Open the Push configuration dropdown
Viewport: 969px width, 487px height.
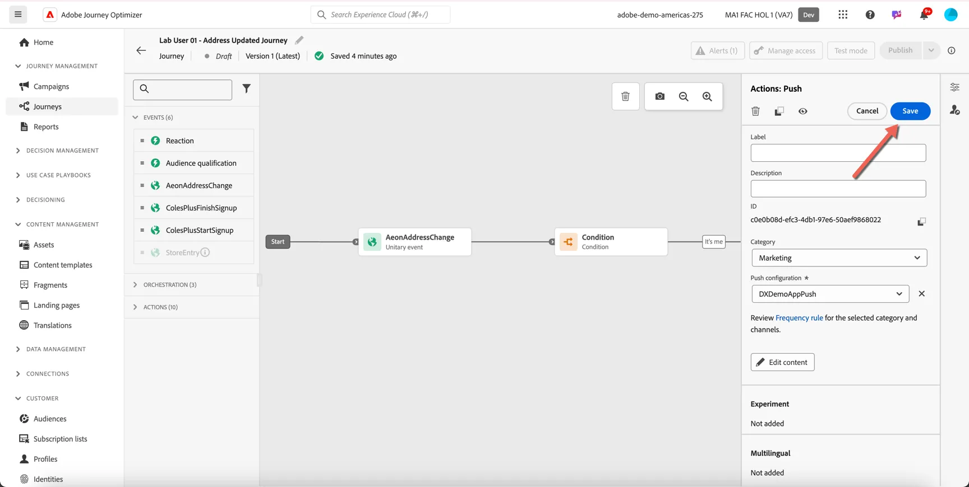830,294
